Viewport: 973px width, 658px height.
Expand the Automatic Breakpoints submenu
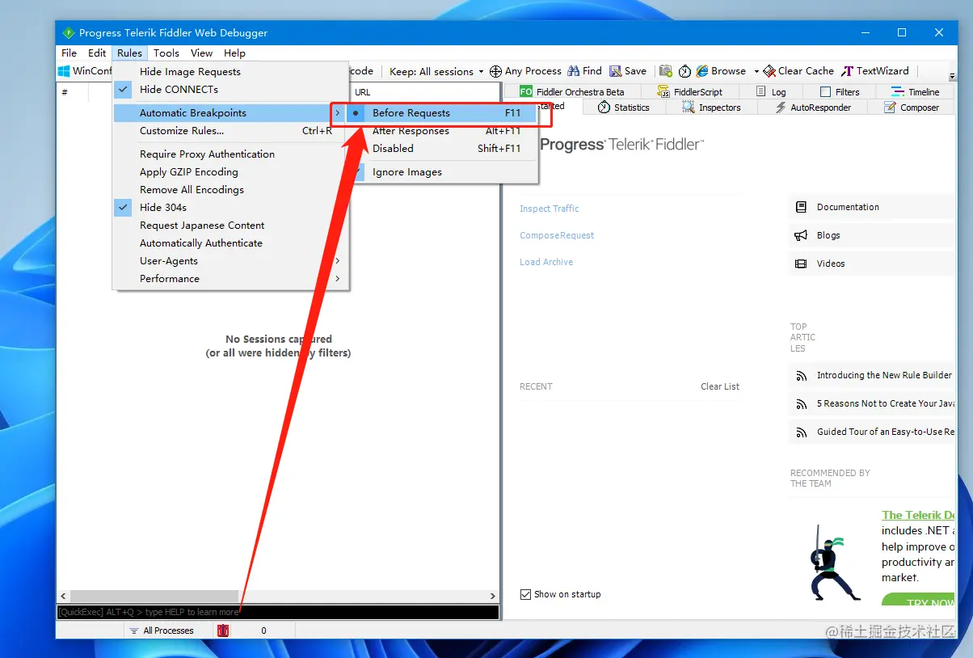230,113
